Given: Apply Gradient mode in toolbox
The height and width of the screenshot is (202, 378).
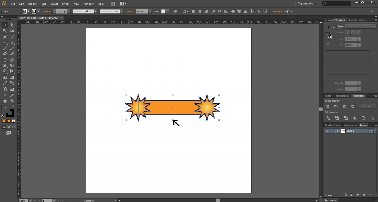Looking at the screenshot, I should click(x=9, y=121).
